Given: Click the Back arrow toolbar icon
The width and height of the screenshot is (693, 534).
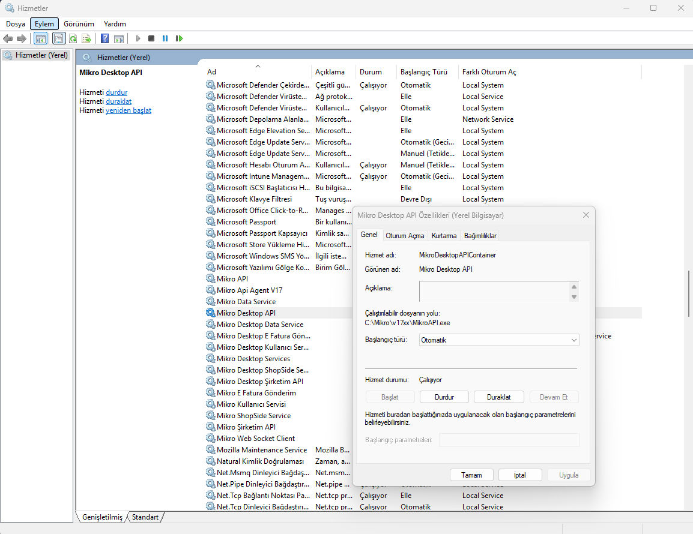Looking at the screenshot, I should click(8, 39).
